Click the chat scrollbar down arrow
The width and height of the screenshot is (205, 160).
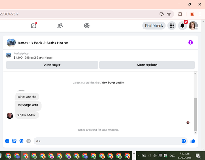click(196, 132)
